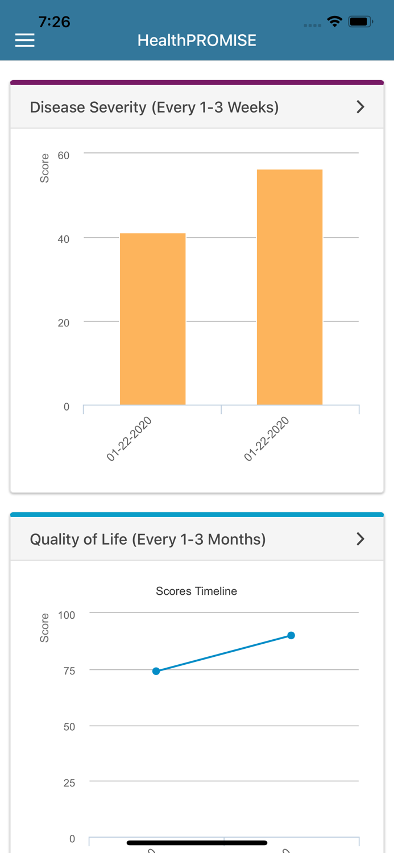Image resolution: width=394 pixels, height=853 pixels.
Task: Tap the clock showing 7:26
Action: click(55, 21)
